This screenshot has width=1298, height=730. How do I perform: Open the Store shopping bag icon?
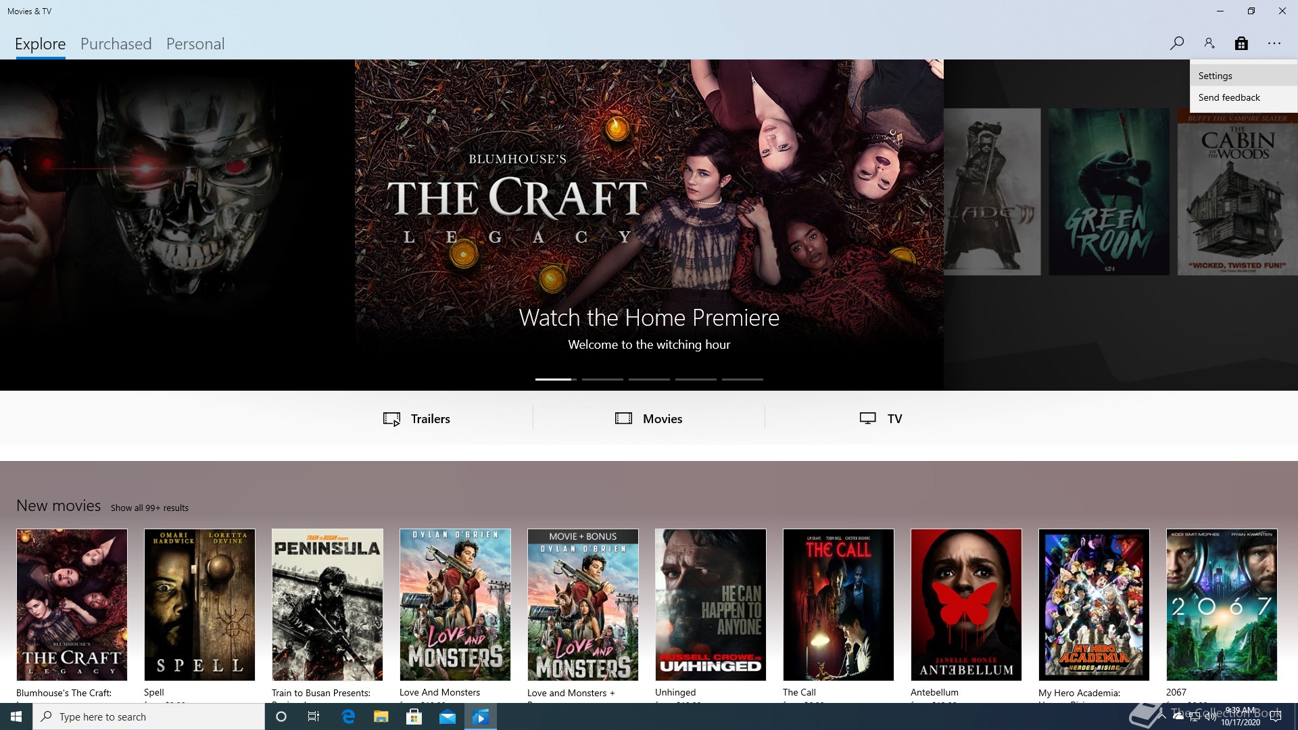tap(1241, 43)
